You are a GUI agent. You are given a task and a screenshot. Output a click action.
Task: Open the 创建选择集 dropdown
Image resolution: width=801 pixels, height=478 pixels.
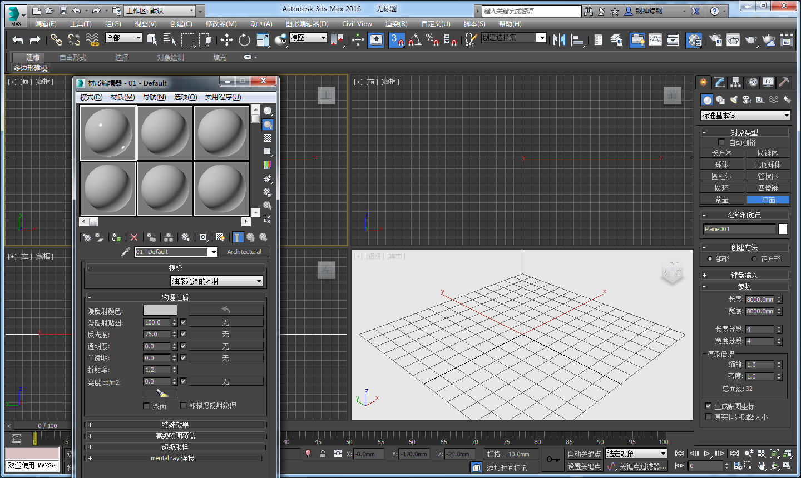514,37
